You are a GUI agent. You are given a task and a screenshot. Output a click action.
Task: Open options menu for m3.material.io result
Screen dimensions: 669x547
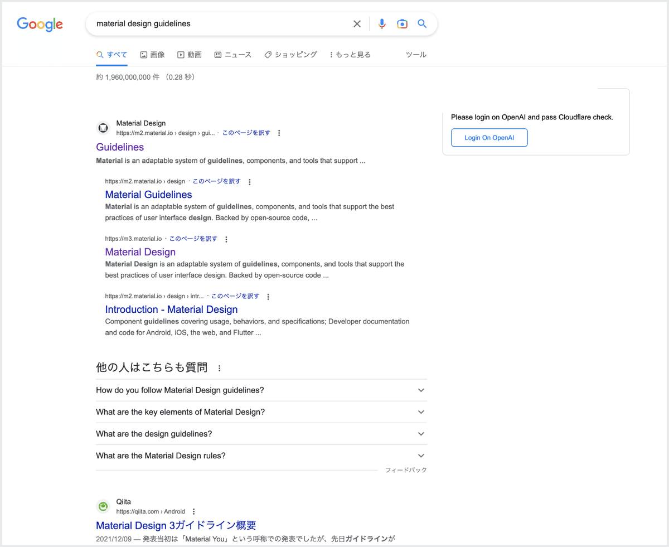(x=226, y=239)
